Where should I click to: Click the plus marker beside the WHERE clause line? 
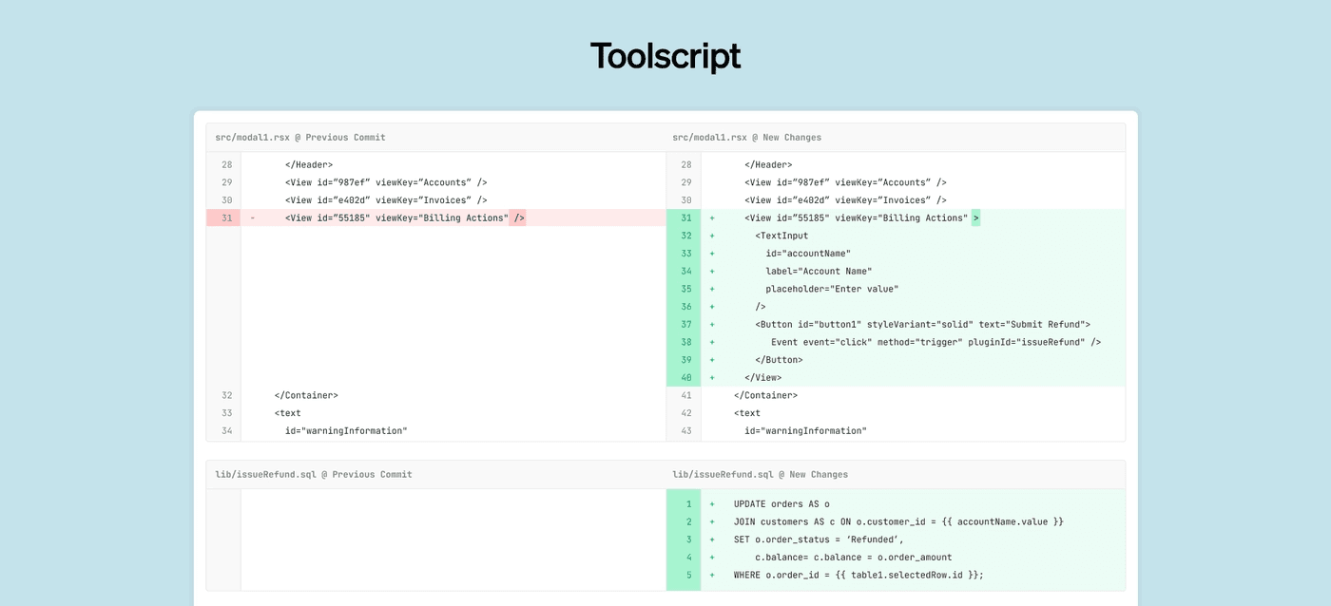coord(711,576)
